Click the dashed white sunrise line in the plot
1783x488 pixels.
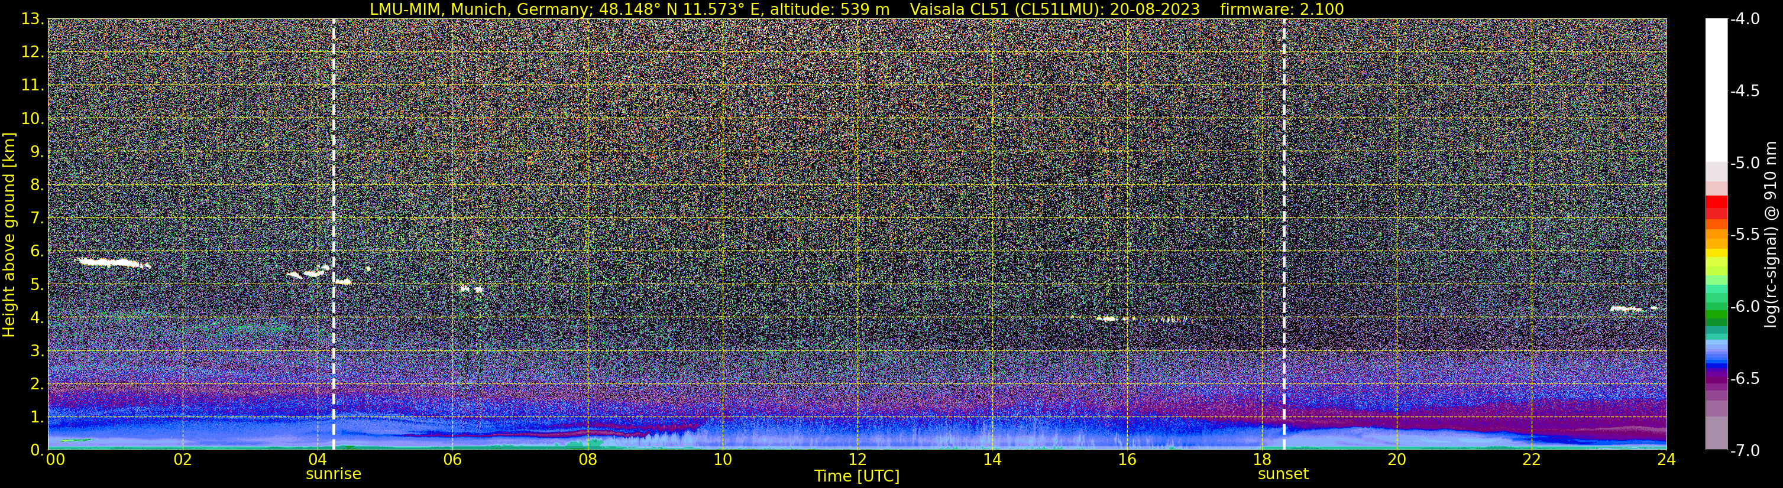334,235
